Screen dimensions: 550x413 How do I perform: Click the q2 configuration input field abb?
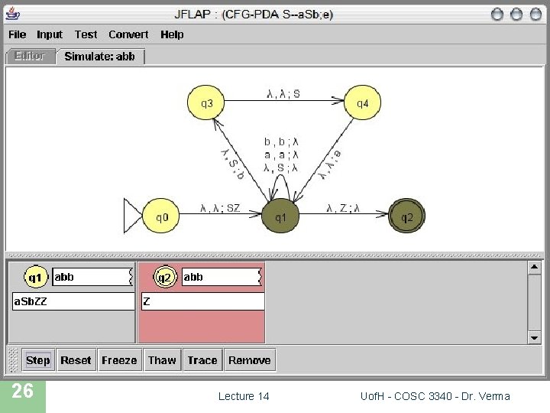pos(222,277)
